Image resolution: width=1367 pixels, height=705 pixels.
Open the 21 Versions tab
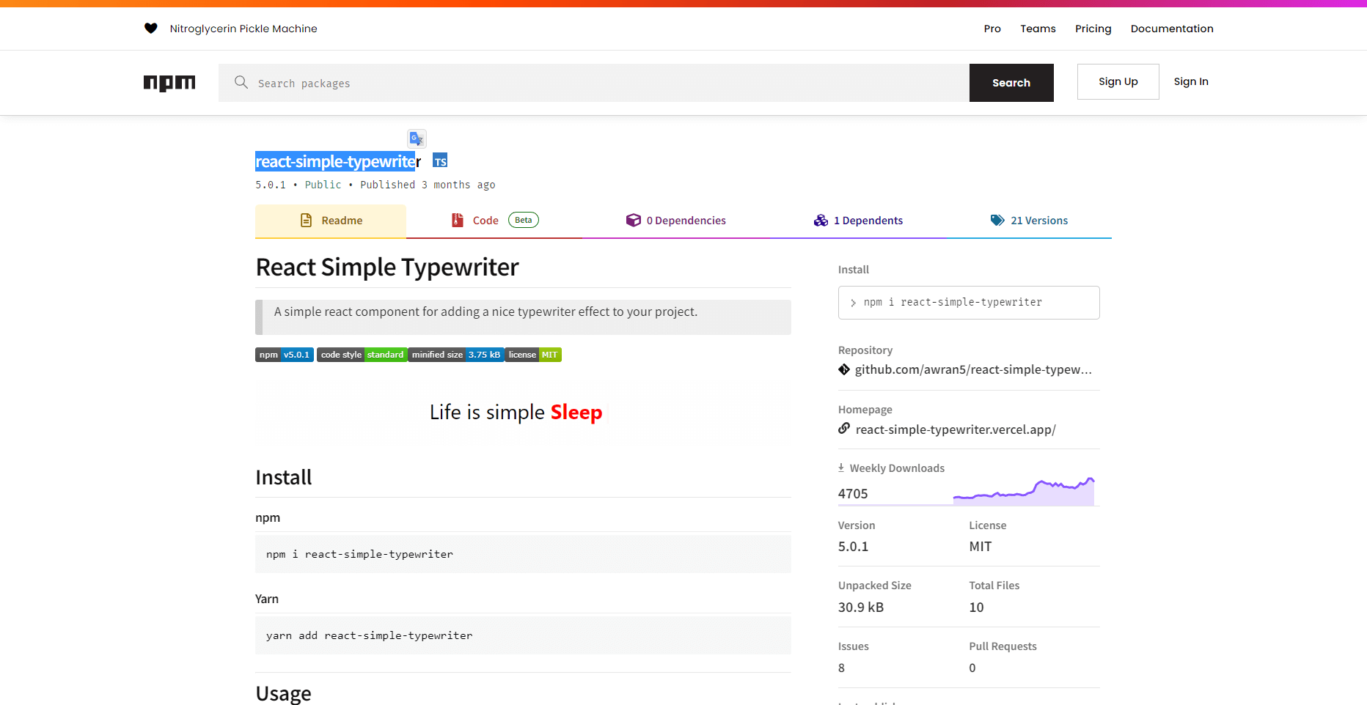1029,221
